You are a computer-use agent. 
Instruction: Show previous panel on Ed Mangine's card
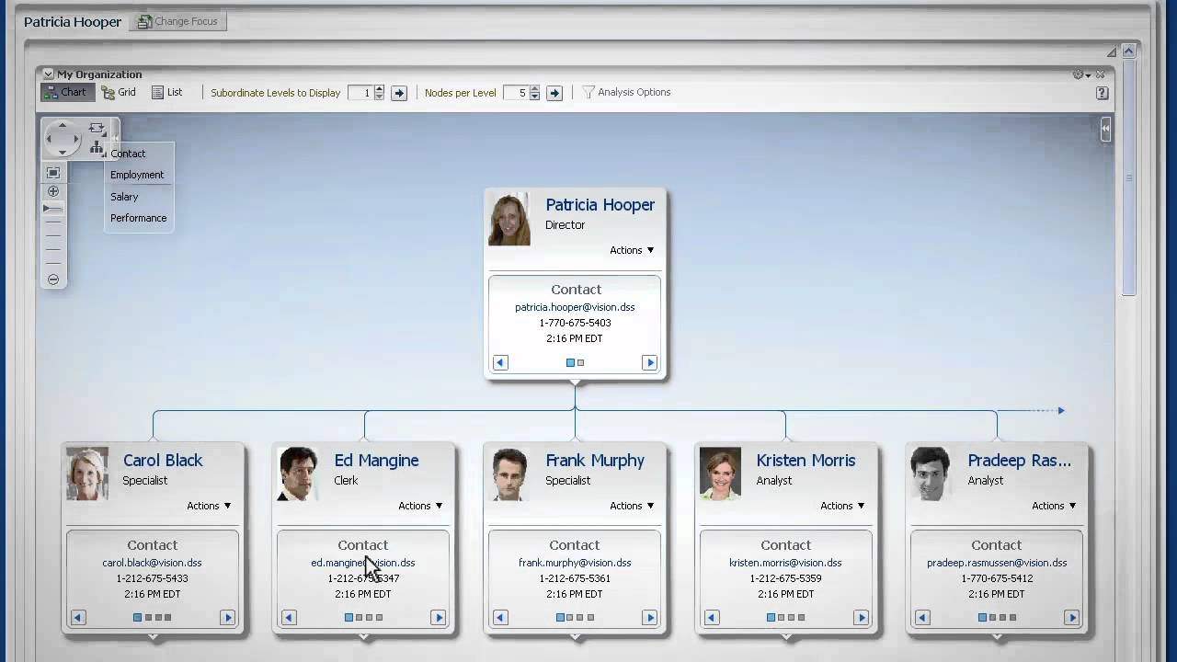[x=289, y=618]
